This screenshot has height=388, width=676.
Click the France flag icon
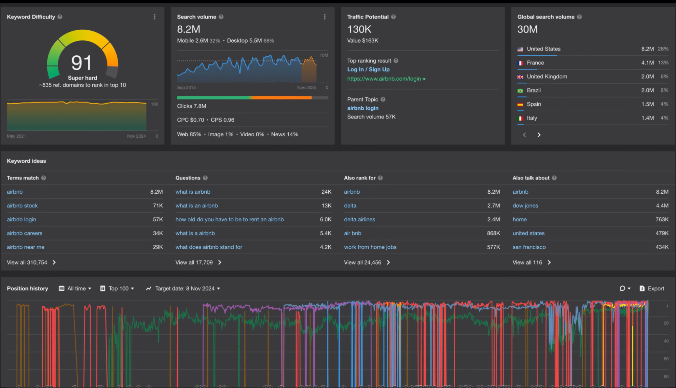(520, 63)
